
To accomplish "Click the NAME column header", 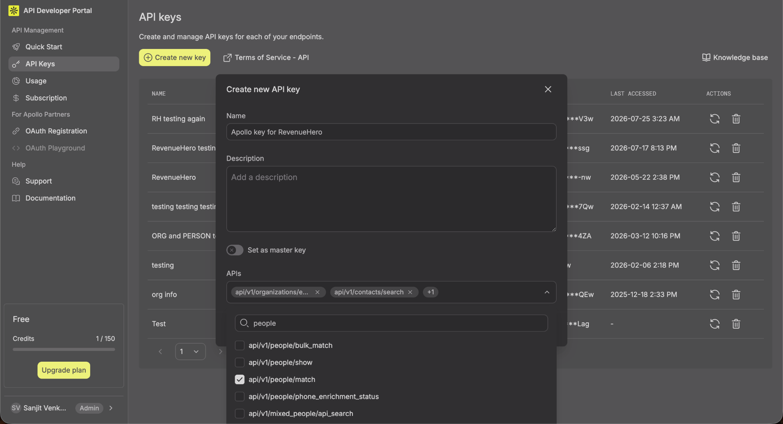I will tap(159, 94).
